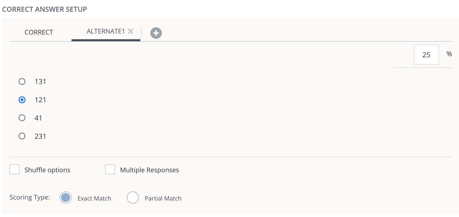Choose Partial Match scoring type
The width and height of the screenshot is (459, 217).
[133, 197]
